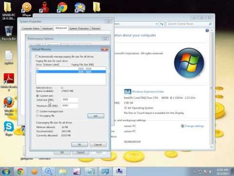The width and height of the screenshot is (234, 176).
Task: Select the Custom size radio button
Action: click(38, 96)
